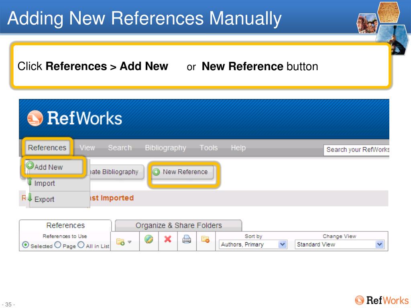The height and width of the screenshot is (308, 411).
Task: Open the Bibliography menu
Action: (x=165, y=148)
